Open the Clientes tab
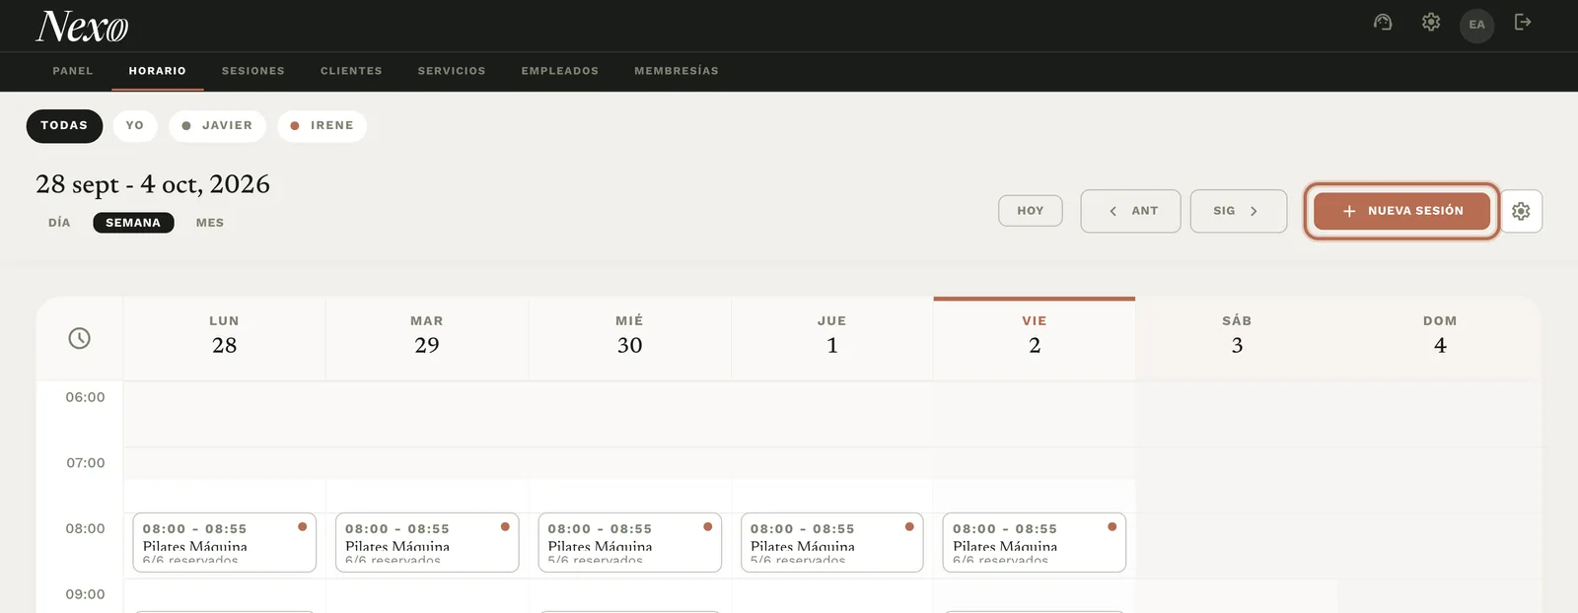Image resolution: width=1578 pixels, height=613 pixels. (x=351, y=71)
